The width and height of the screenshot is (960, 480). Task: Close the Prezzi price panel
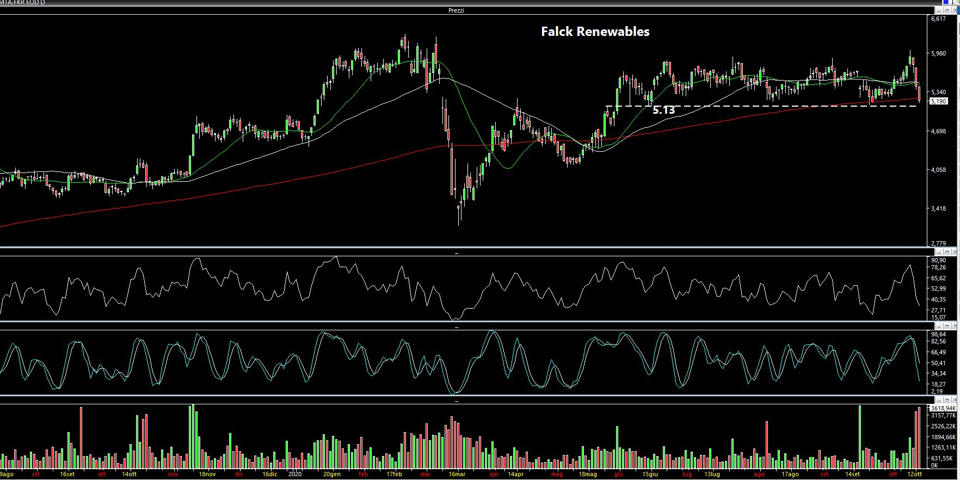tap(955, 10)
